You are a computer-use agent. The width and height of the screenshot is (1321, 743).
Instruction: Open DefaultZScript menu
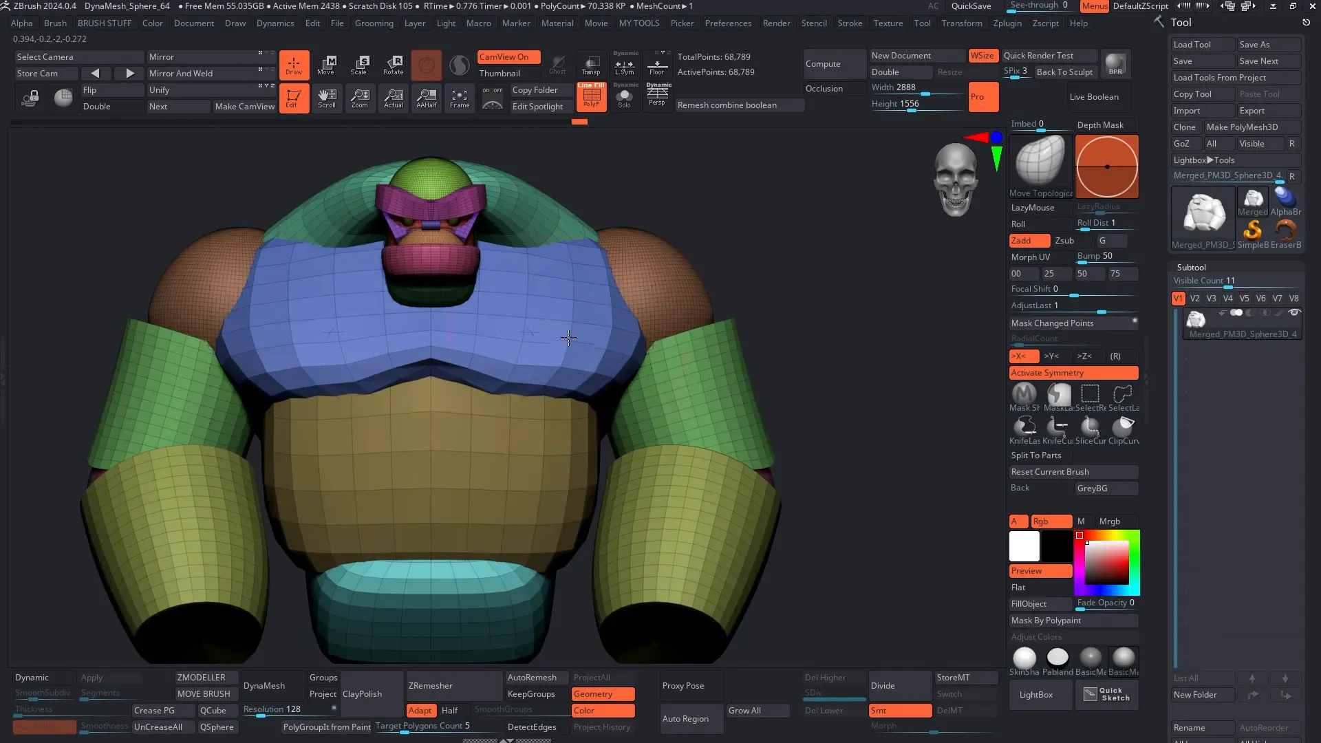1140,6
